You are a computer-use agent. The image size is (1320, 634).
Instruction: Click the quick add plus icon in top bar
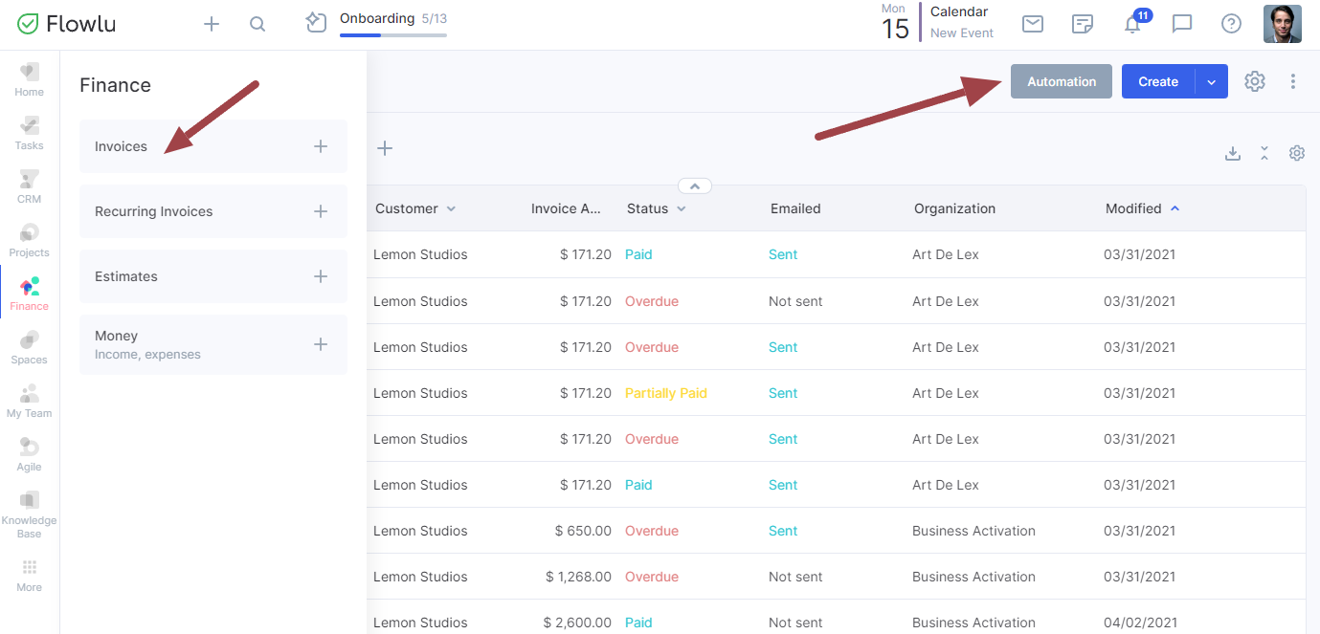pyautogui.click(x=212, y=24)
